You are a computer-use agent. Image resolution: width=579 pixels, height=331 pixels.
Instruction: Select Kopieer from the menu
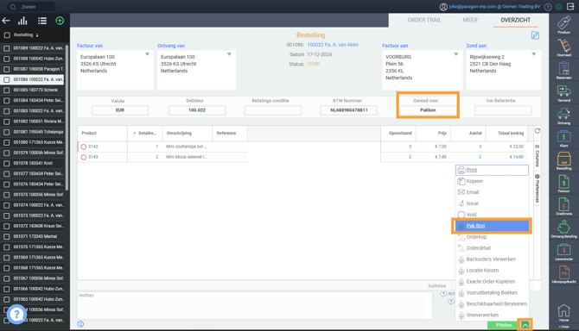pos(492,181)
